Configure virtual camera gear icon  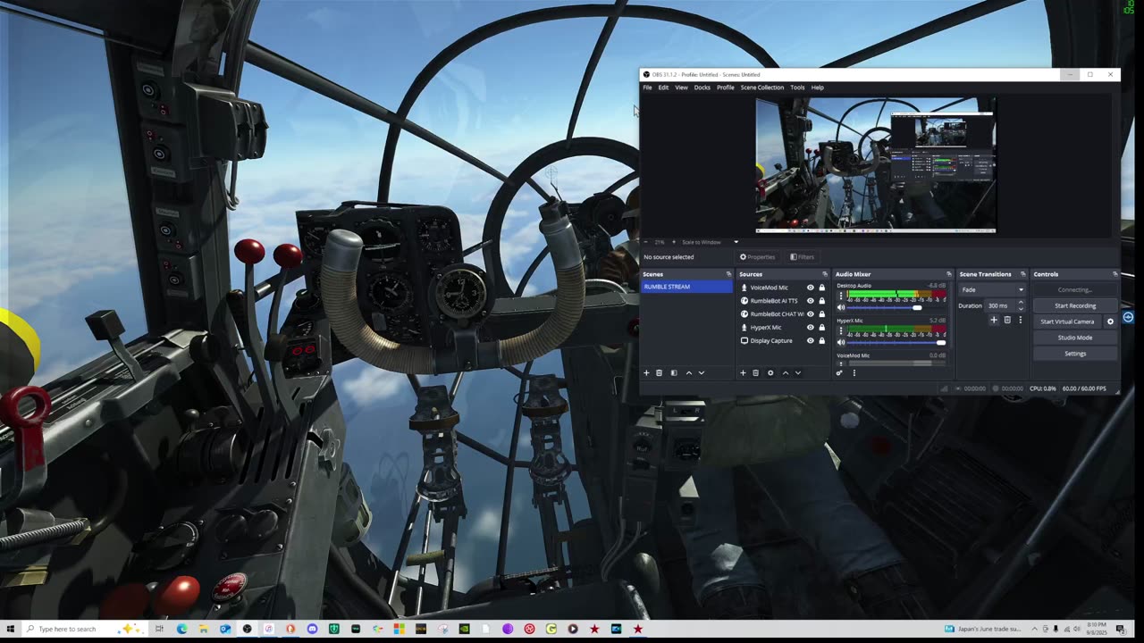point(1111,321)
